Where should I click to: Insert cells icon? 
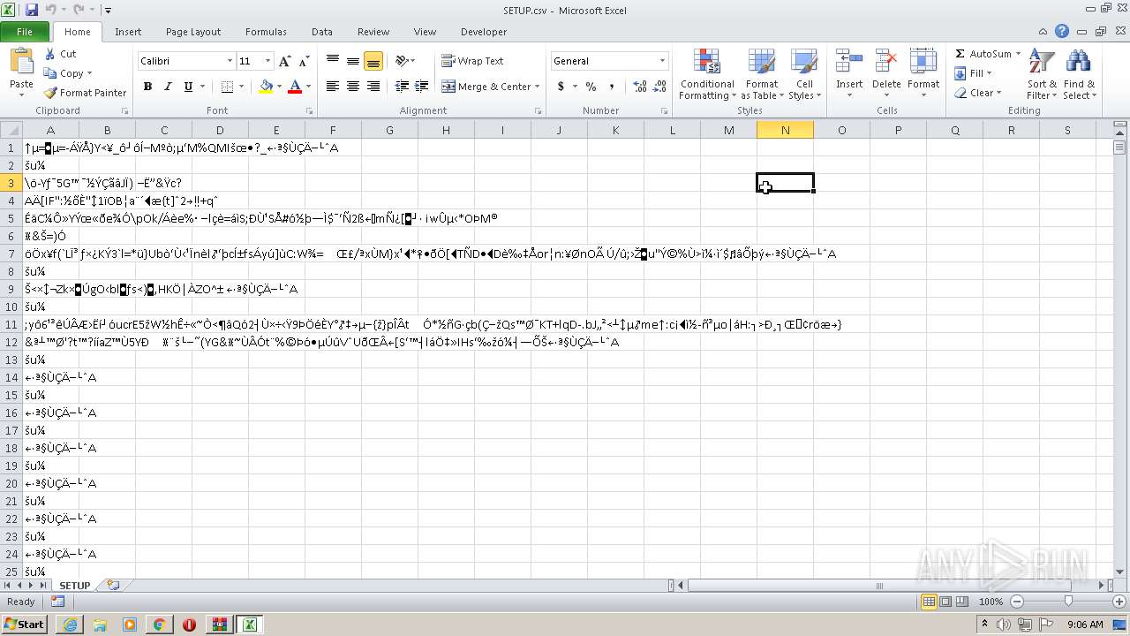[x=849, y=61]
